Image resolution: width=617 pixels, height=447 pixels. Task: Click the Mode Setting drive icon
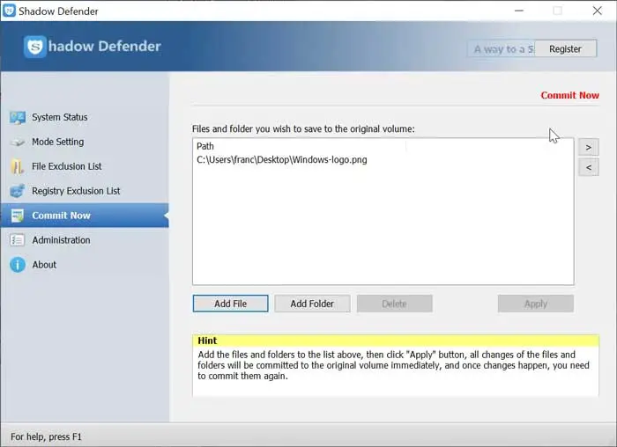point(18,143)
